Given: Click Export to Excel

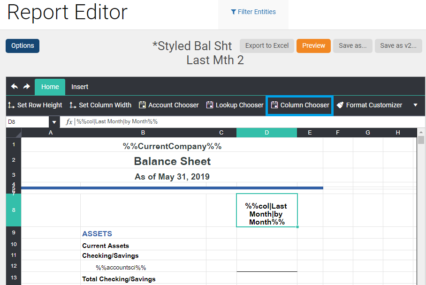Looking at the screenshot, I should (266, 46).
